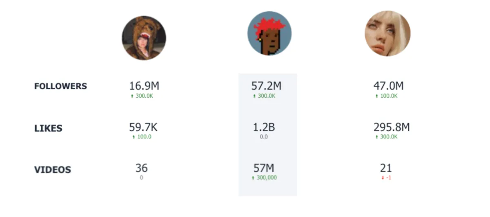Select the 47.0M followers count
Image resolution: width=490 pixels, height=217 pixels.
click(388, 86)
